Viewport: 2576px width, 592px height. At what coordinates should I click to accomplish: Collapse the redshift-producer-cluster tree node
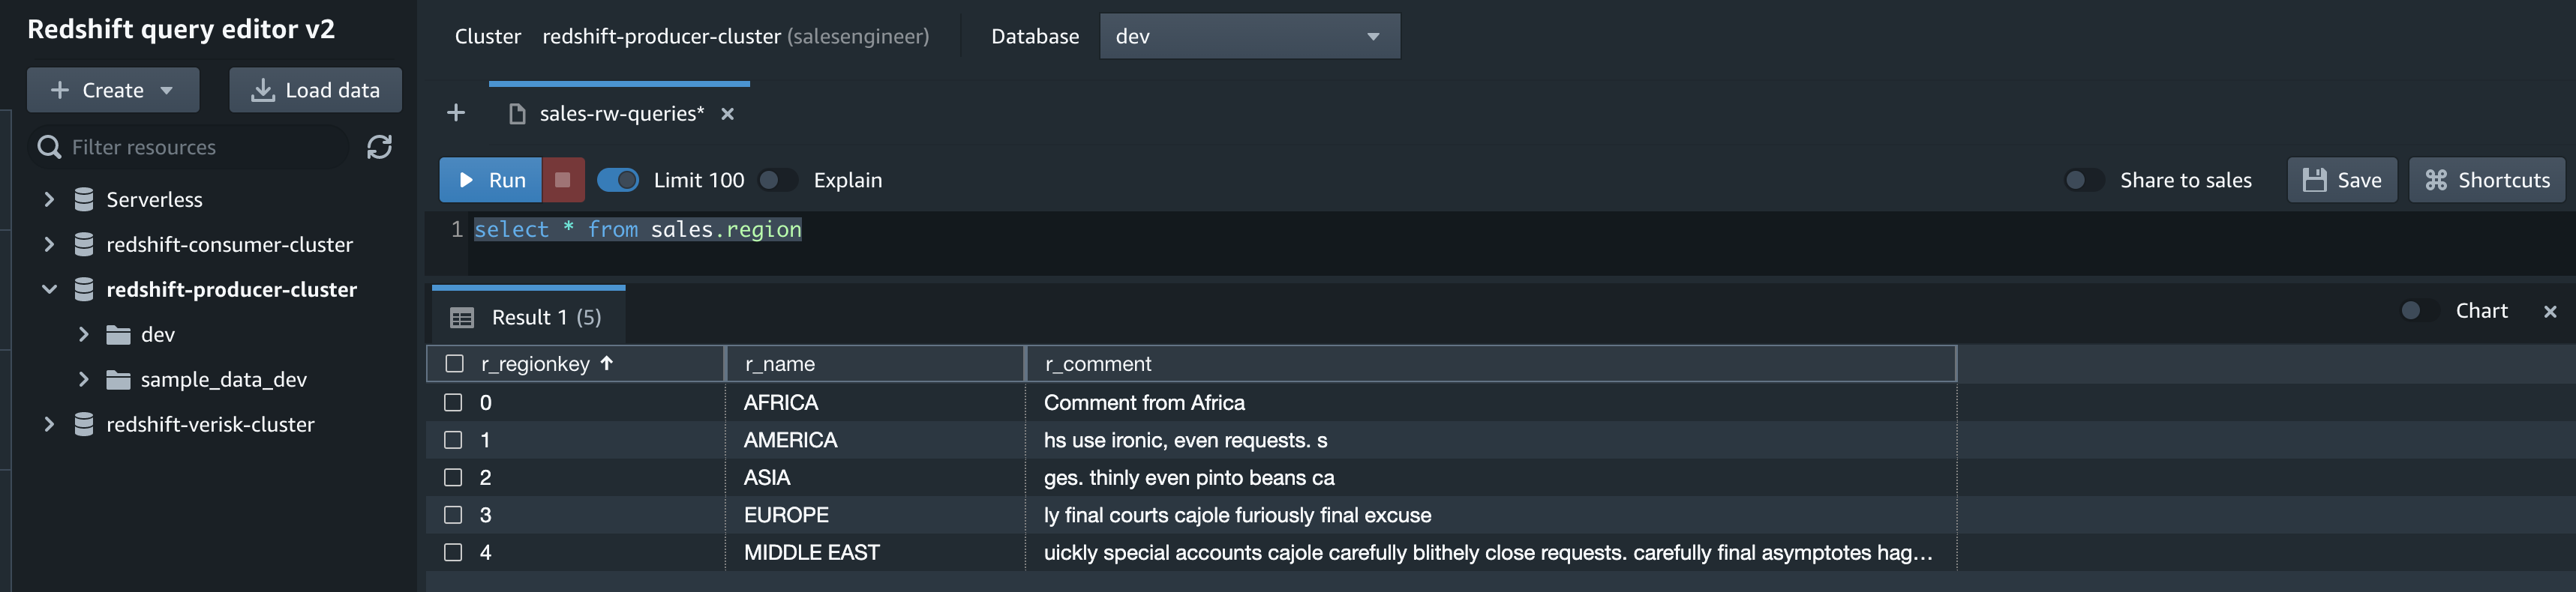pos(48,289)
